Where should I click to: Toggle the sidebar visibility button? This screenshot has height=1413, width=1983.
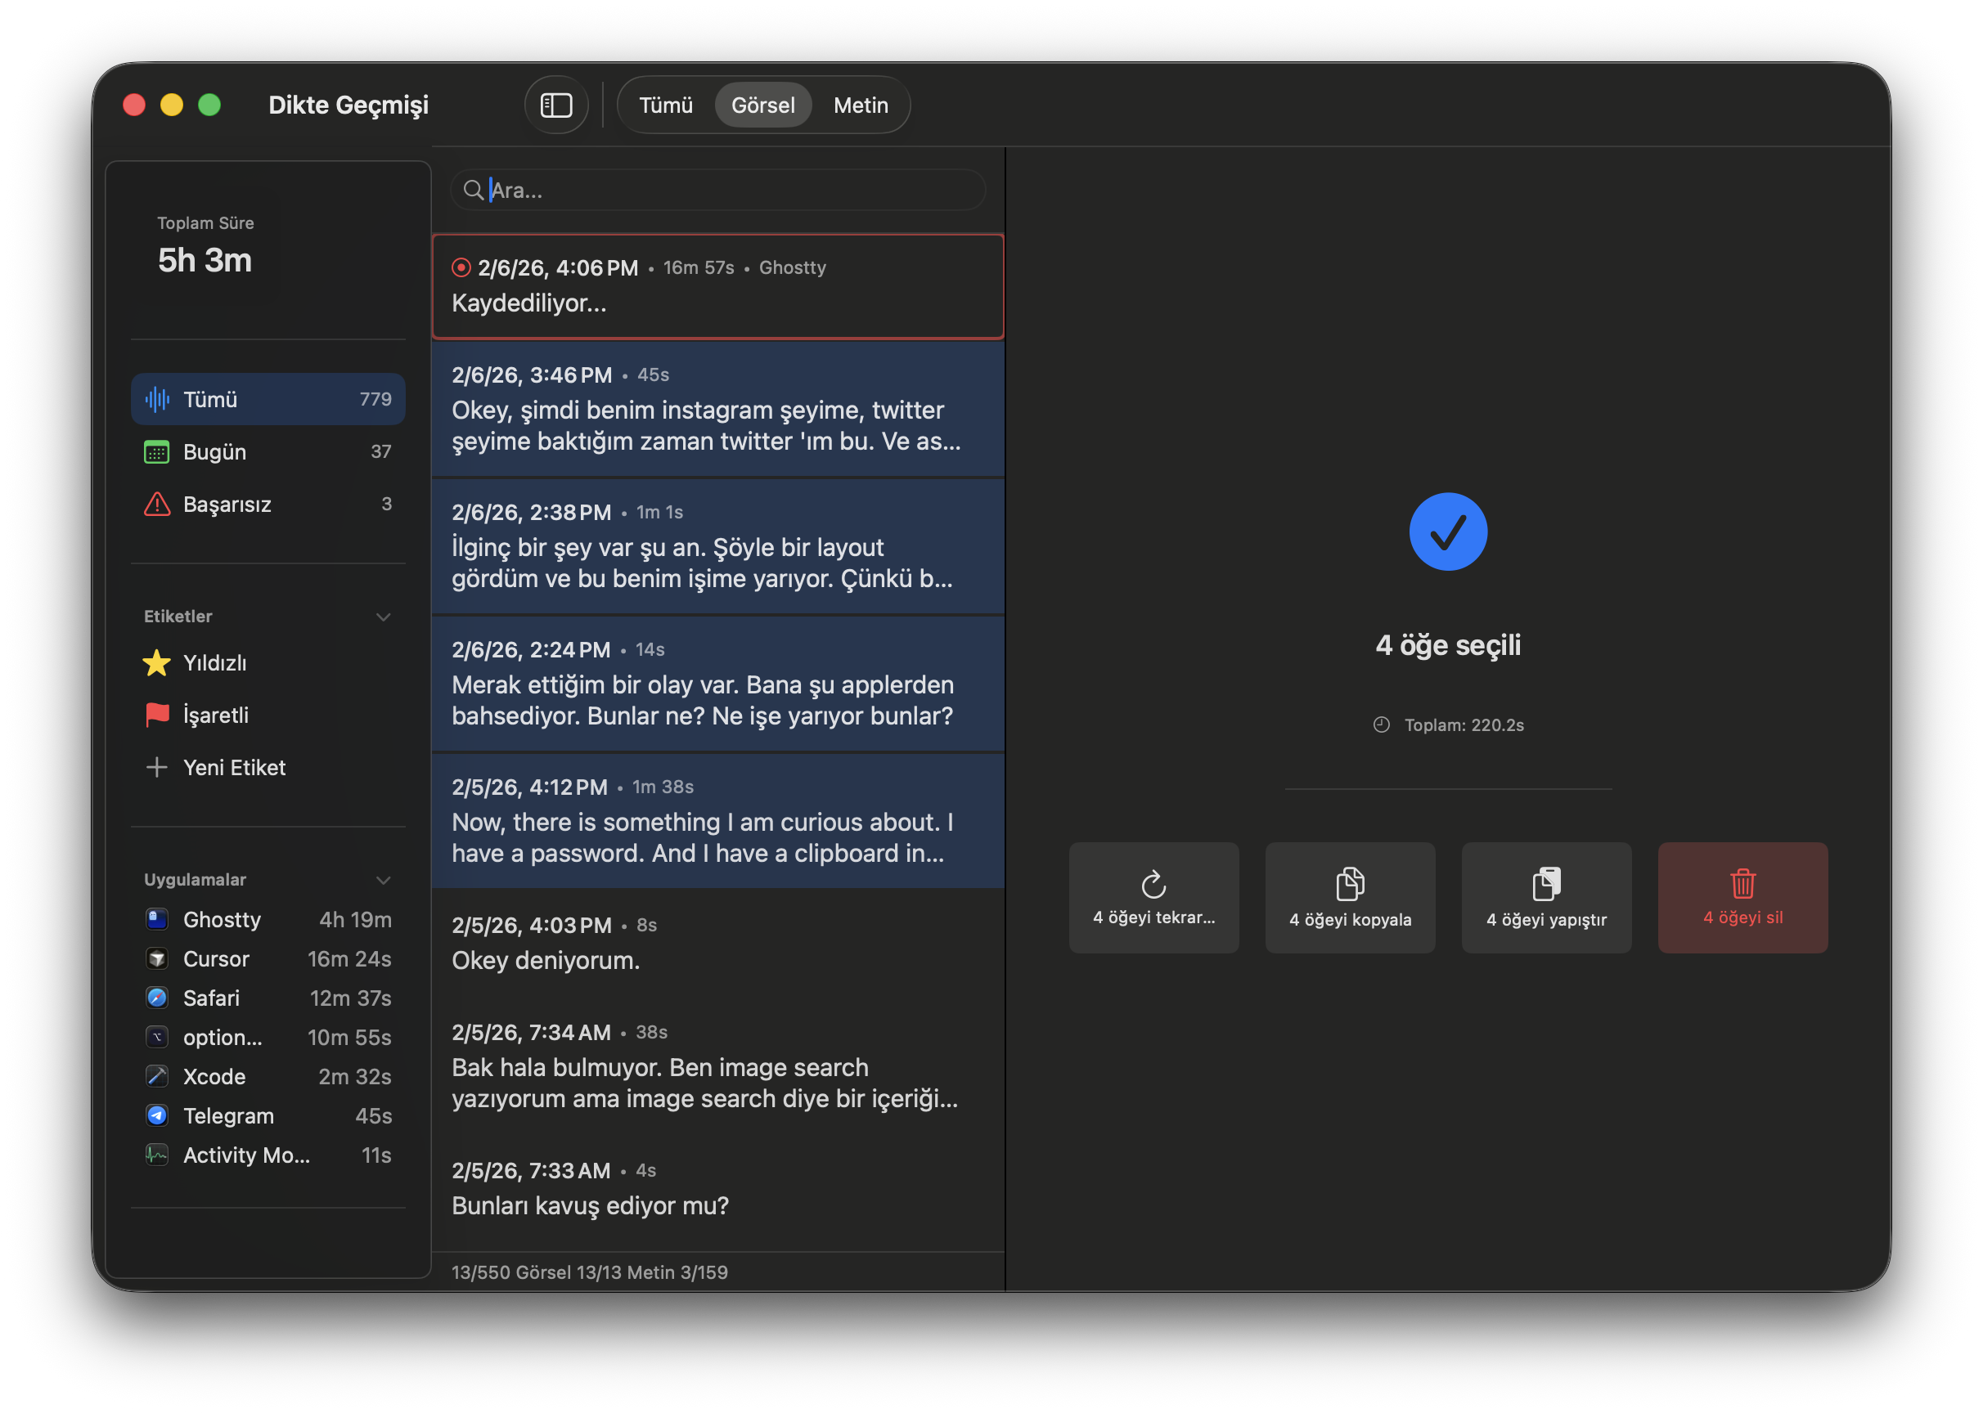[556, 105]
